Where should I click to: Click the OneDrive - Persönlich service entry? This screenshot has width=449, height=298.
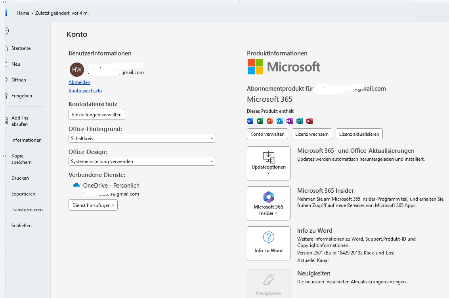111,186
